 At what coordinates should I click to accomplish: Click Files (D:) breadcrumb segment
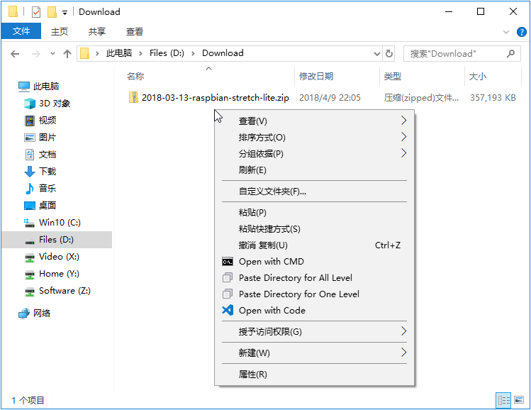(x=167, y=53)
